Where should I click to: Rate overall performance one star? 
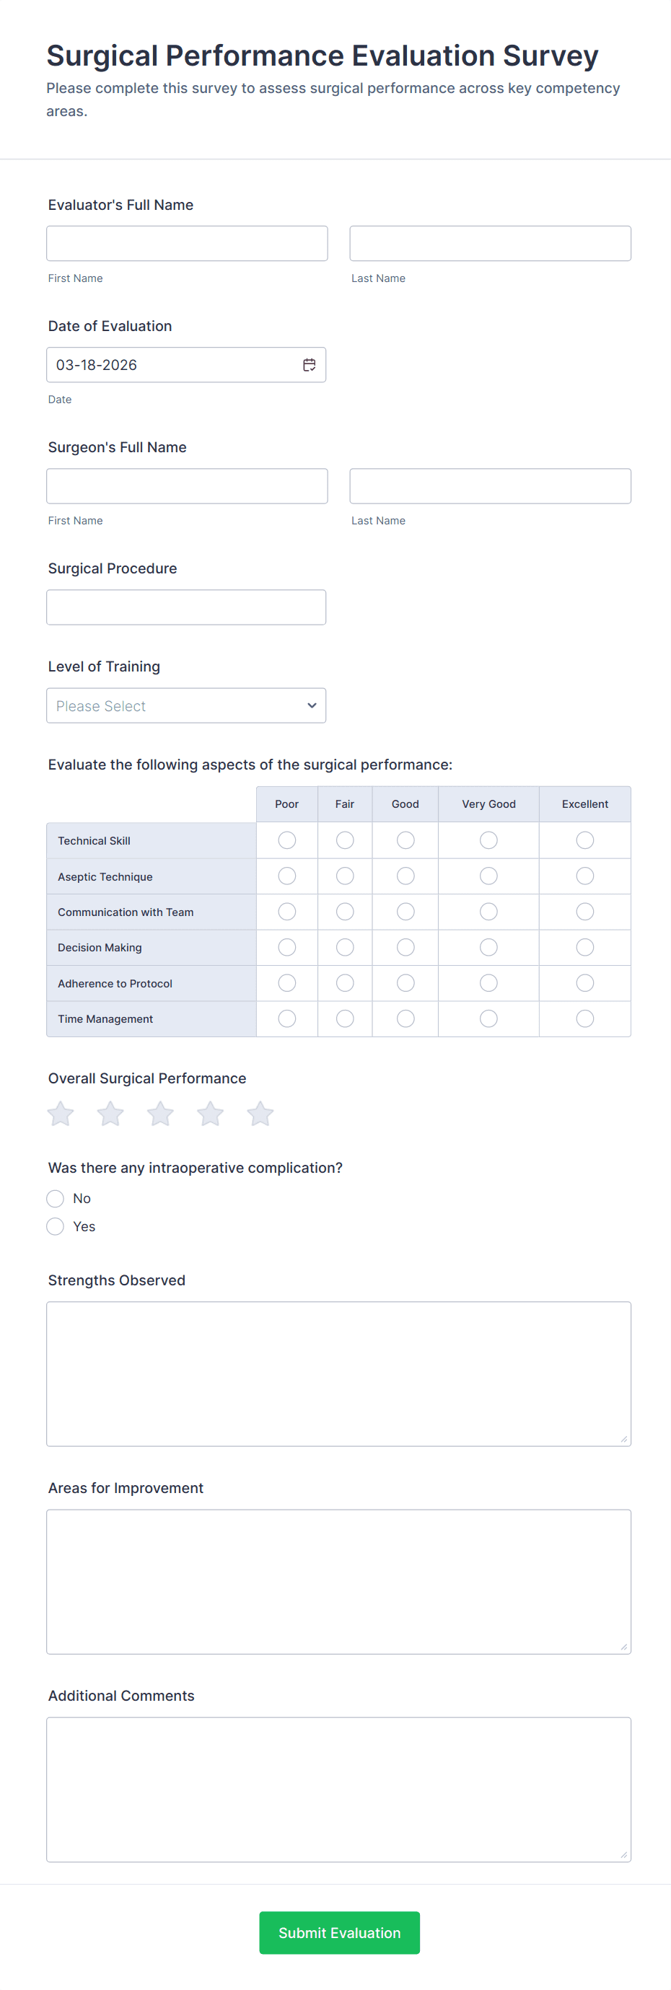point(61,1113)
